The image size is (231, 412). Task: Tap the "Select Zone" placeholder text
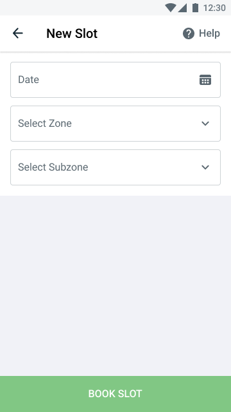point(45,123)
